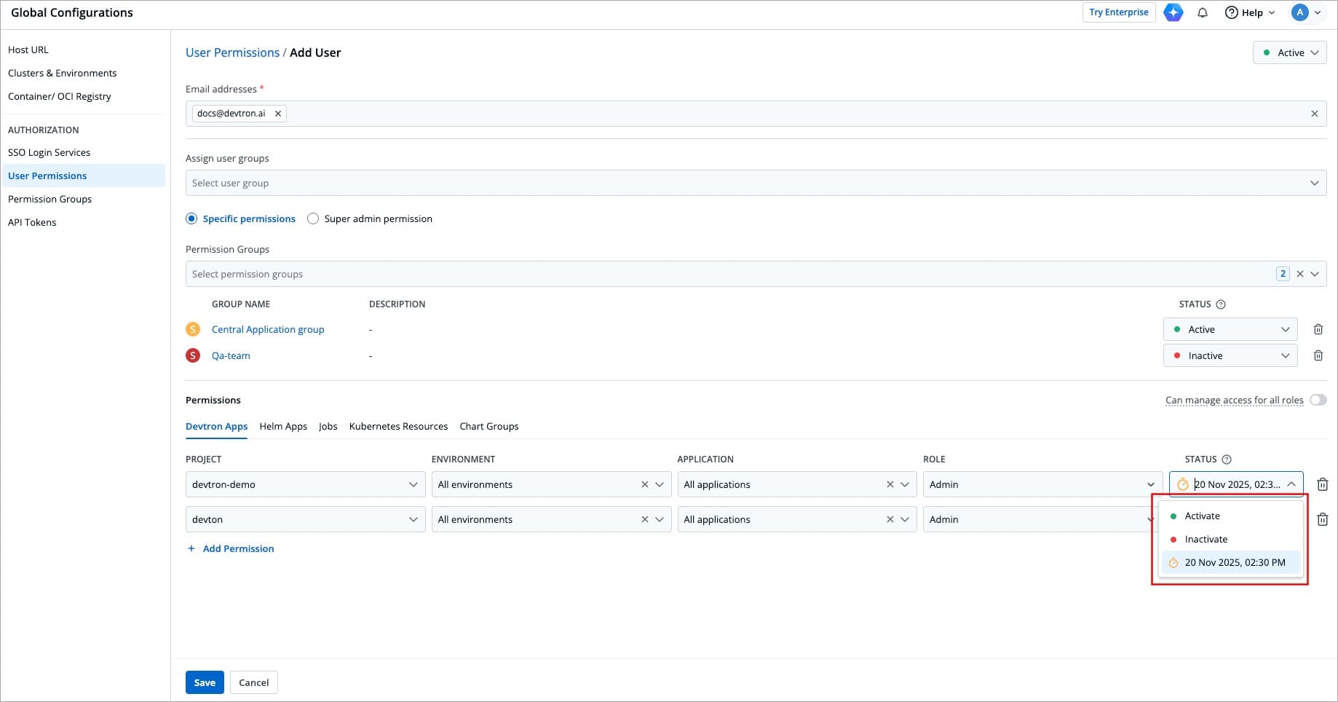
Task: Remove docs@devtron.ai email chip
Action: (278, 114)
